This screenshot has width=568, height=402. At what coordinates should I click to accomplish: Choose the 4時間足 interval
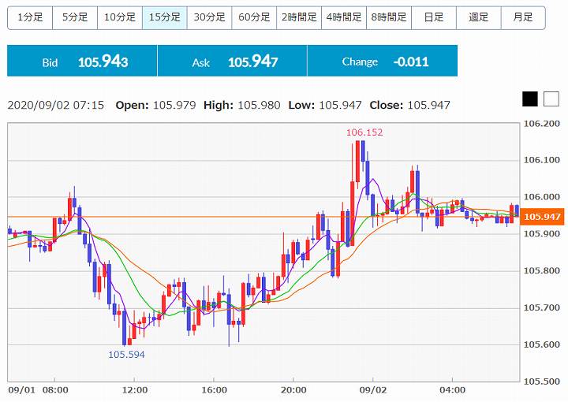344,17
